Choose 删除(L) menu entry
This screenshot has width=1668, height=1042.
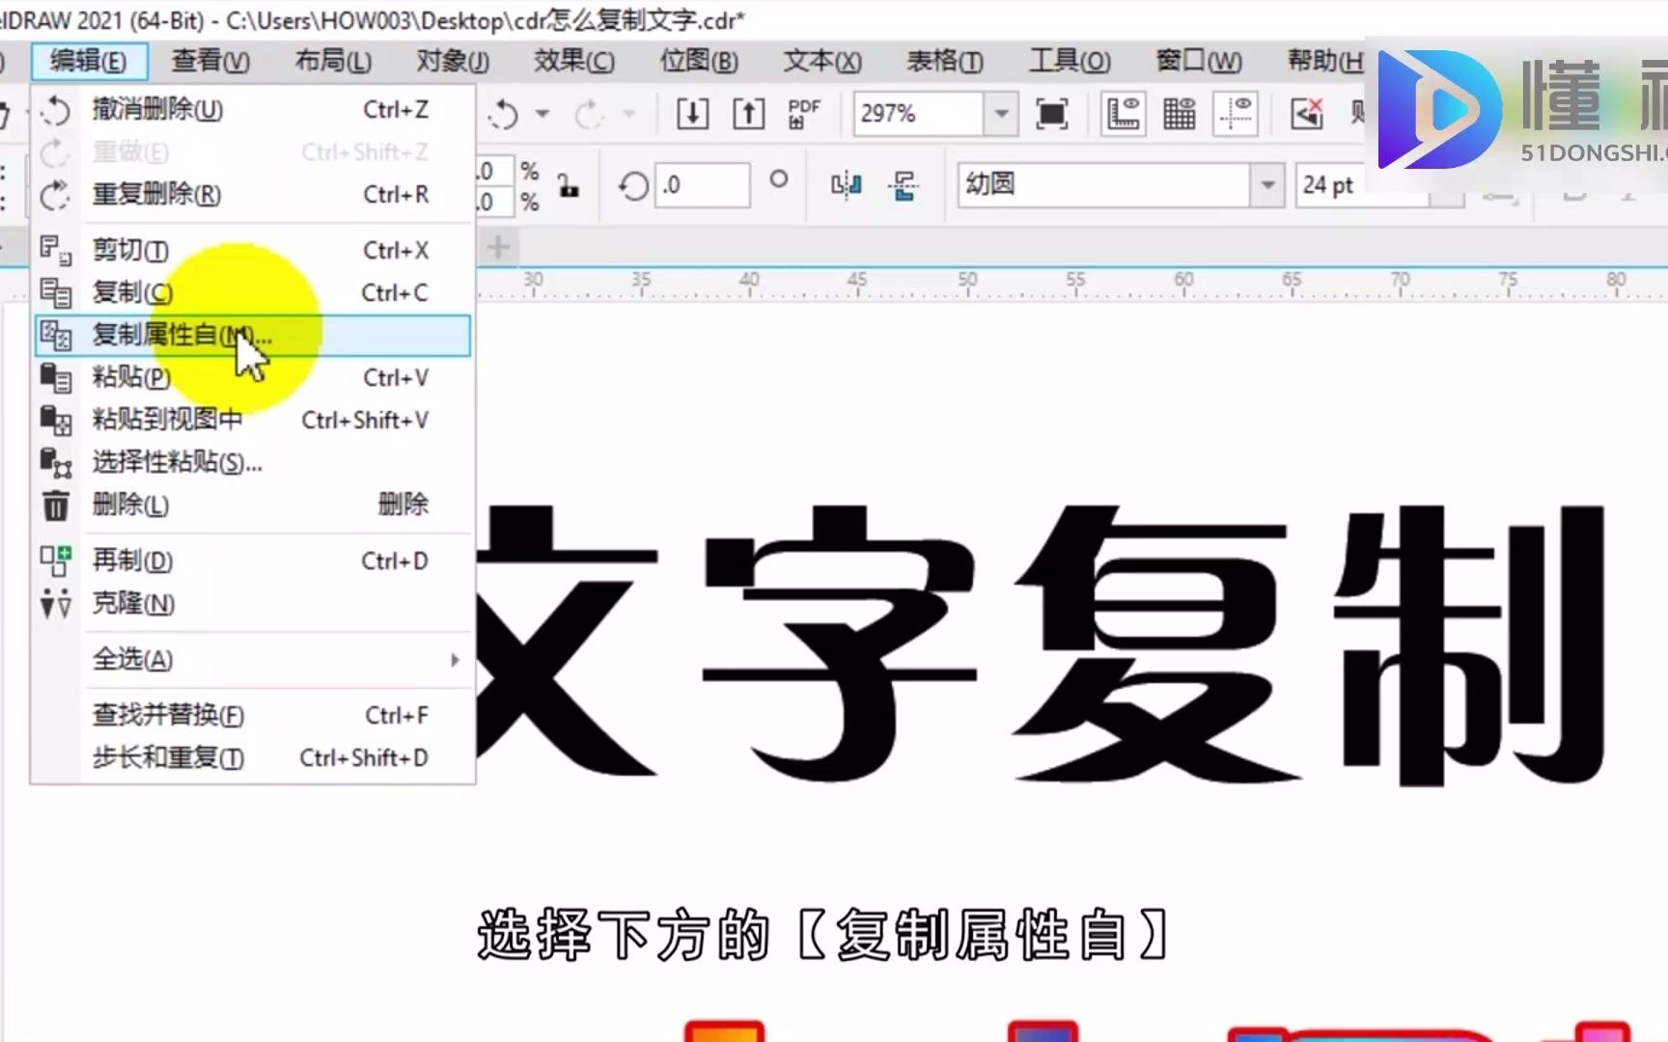point(253,505)
